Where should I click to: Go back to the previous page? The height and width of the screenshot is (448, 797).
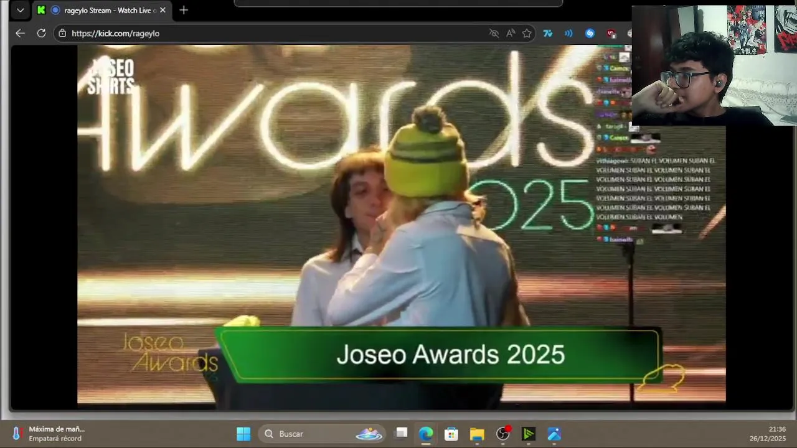[x=20, y=33]
